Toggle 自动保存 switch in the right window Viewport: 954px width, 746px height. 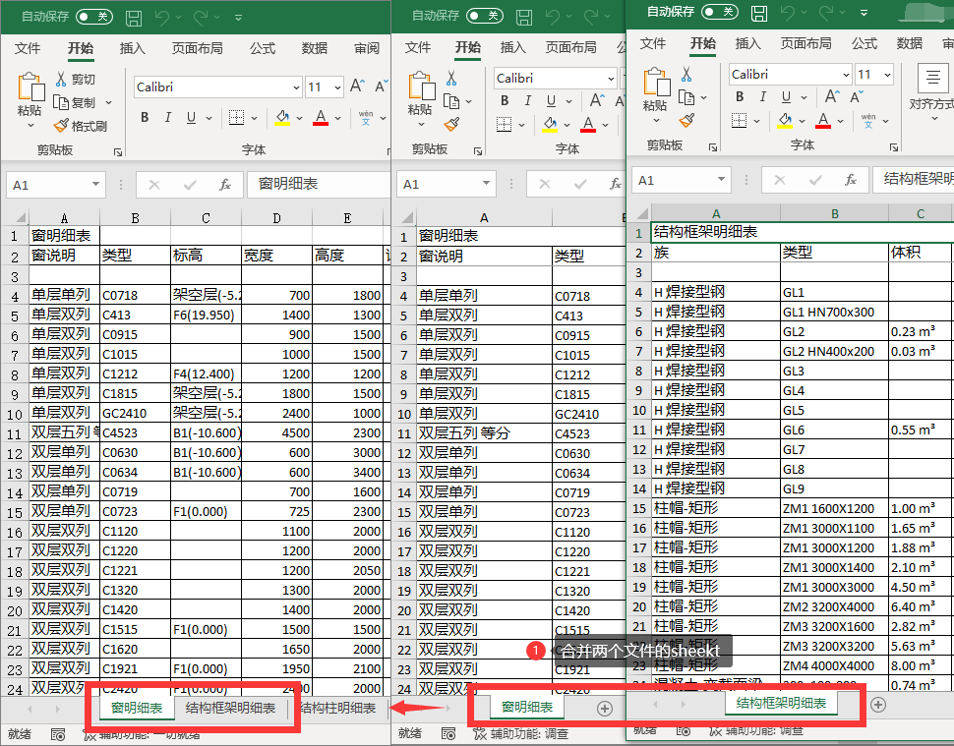click(719, 12)
